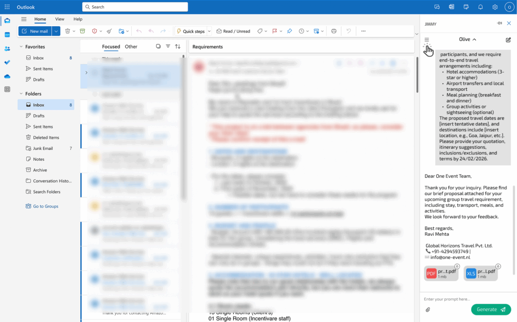
Task: Start a new chat with the compose icon
Action: tap(508, 39)
